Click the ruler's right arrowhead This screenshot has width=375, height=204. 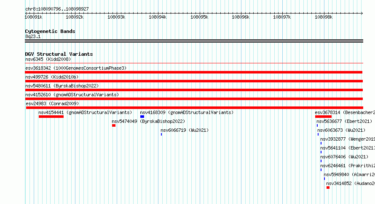[362, 13]
